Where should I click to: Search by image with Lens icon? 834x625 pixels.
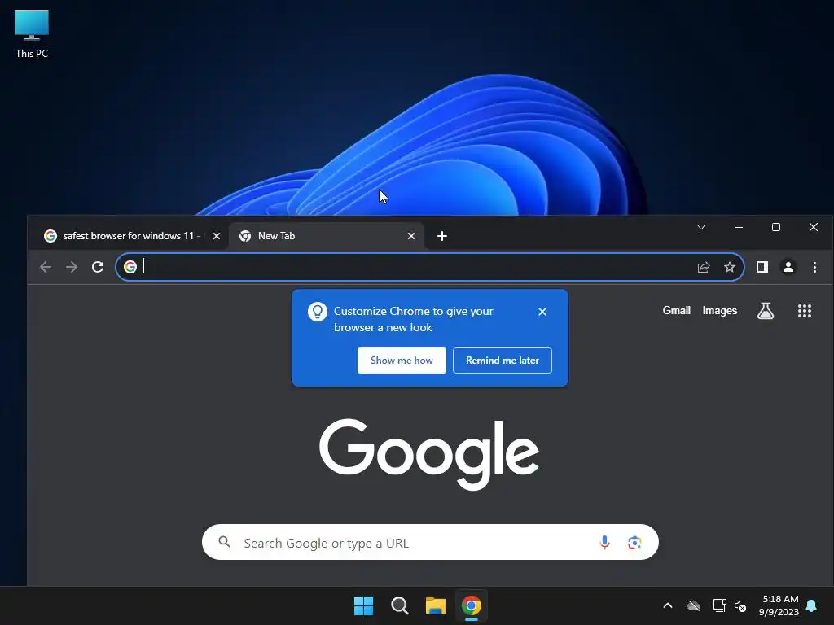[634, 543]
